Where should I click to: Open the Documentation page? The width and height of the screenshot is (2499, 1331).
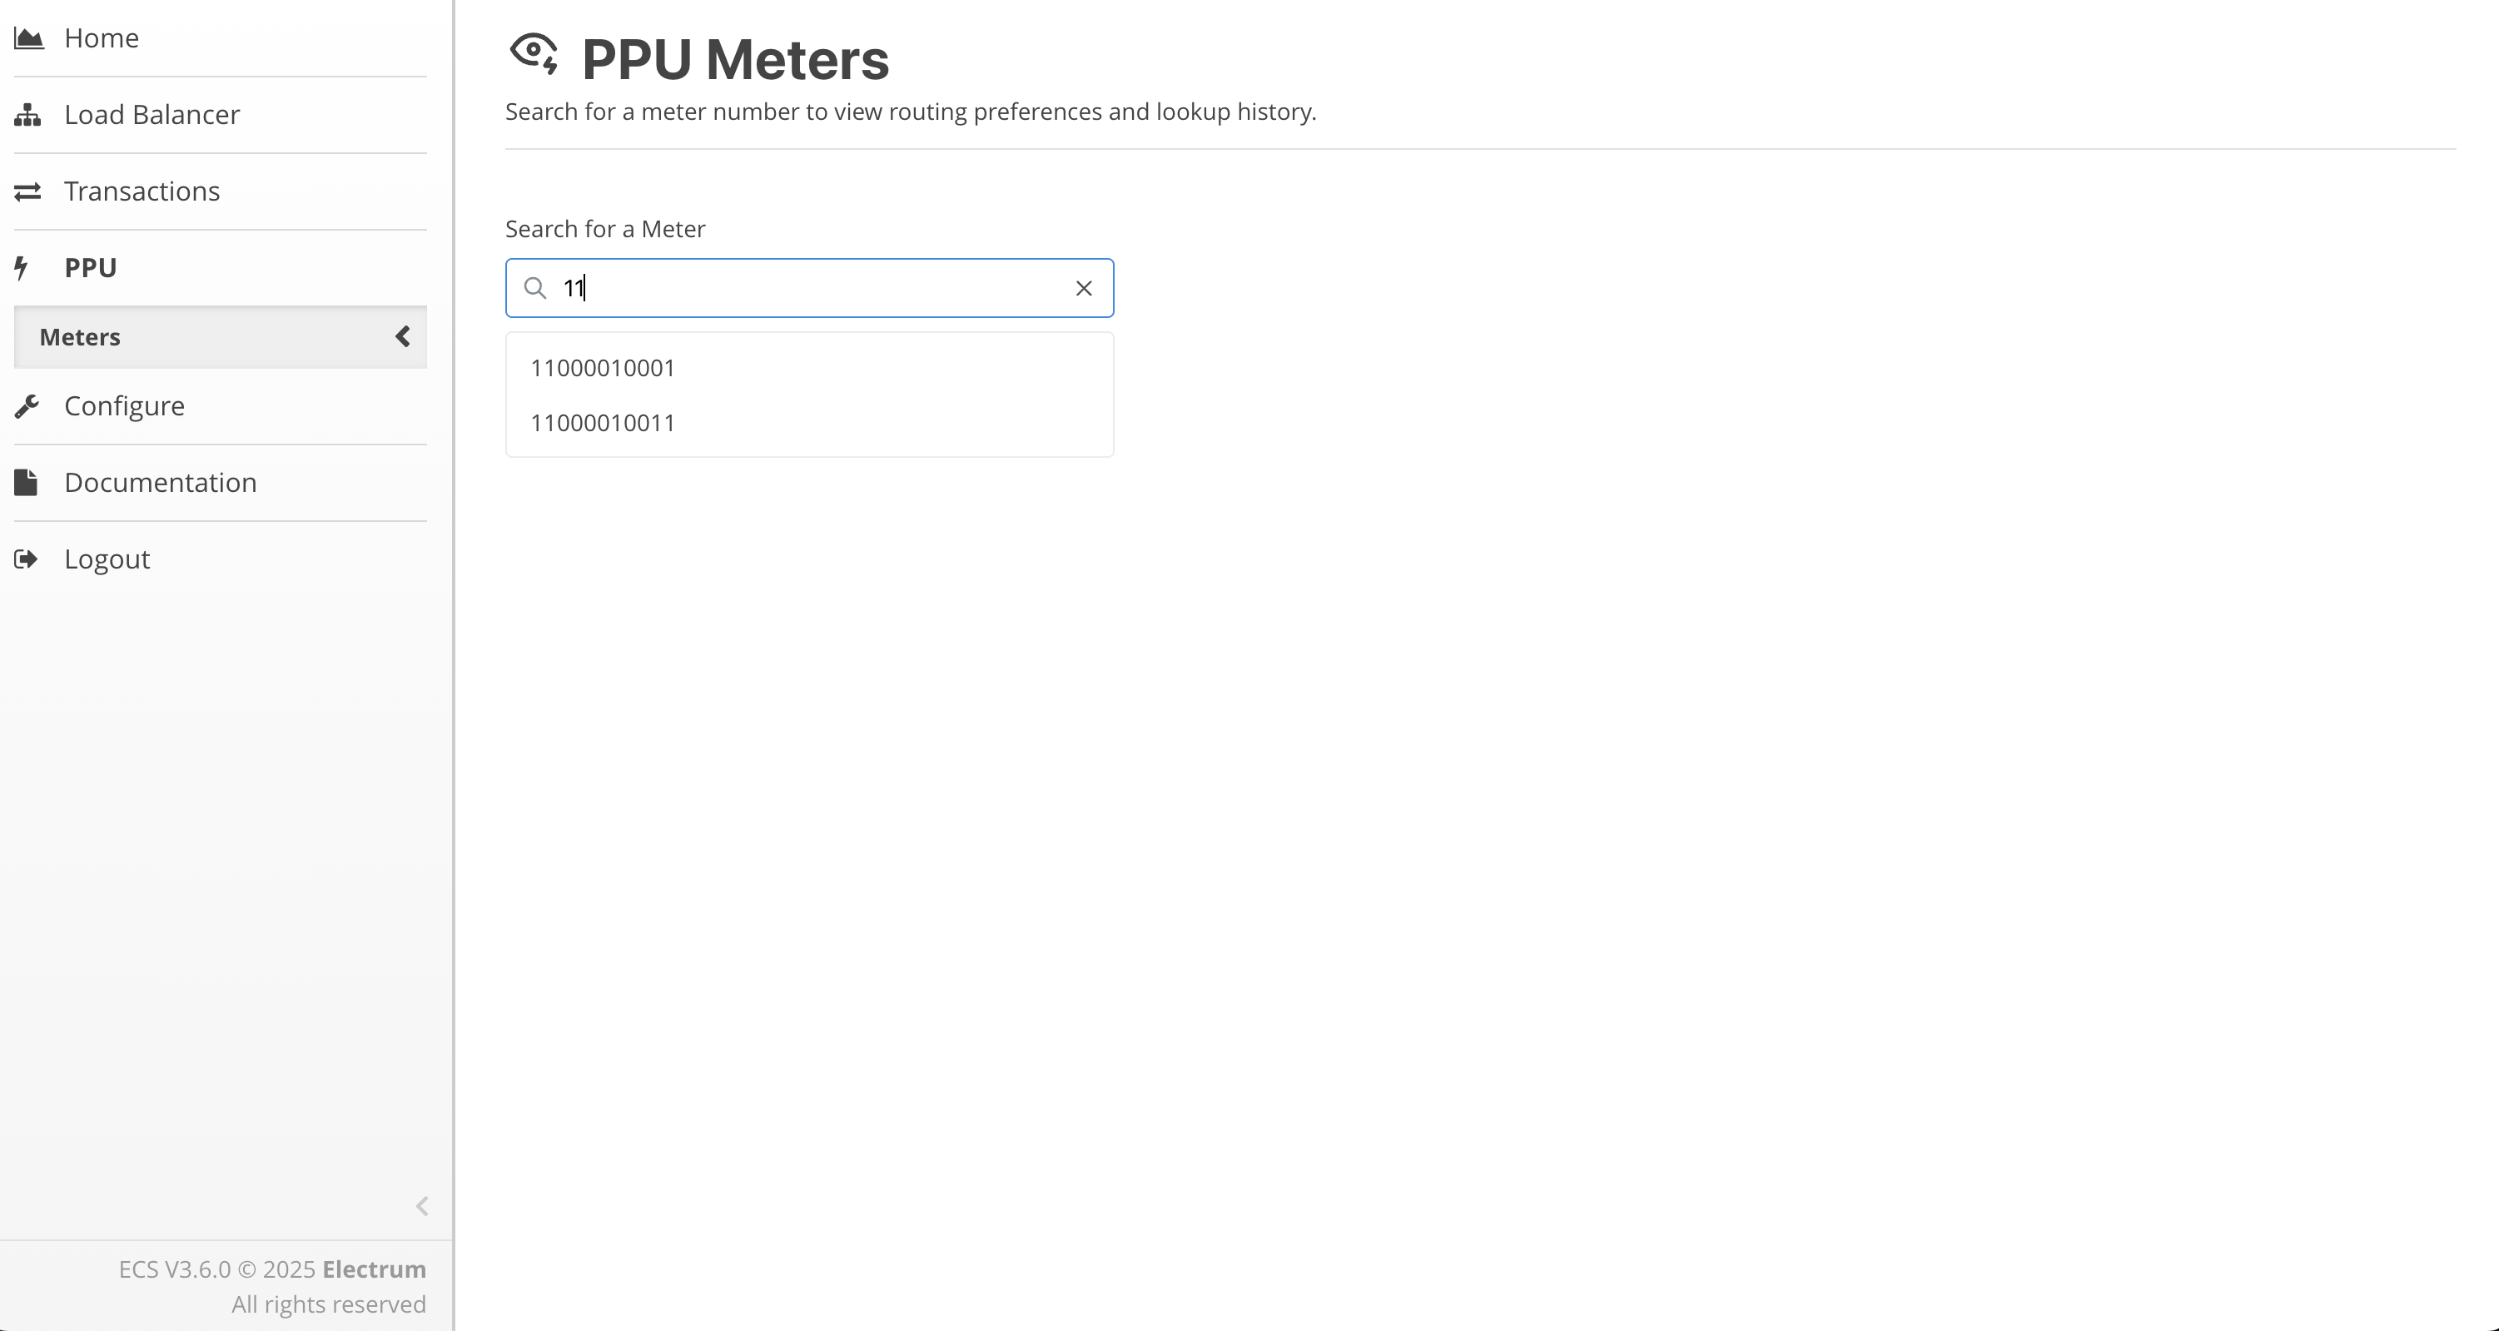coord(160,482)
